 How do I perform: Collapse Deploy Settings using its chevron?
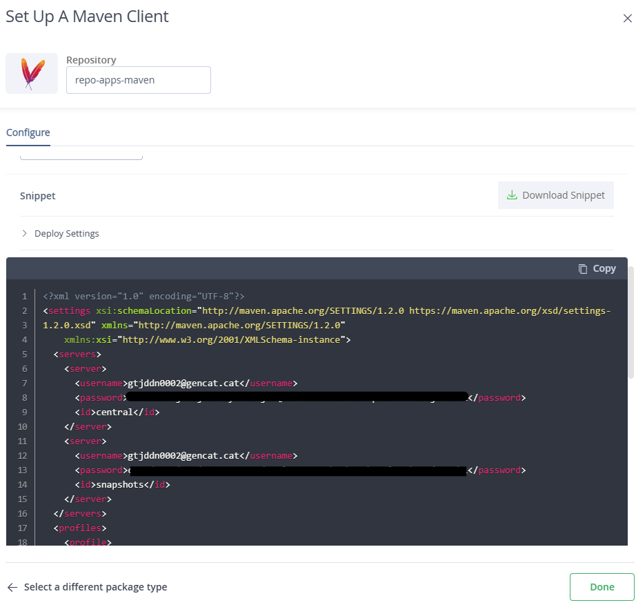coord(24,233)
